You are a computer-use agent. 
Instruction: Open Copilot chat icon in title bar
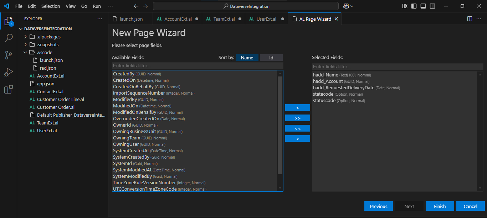tap(346, 6)
